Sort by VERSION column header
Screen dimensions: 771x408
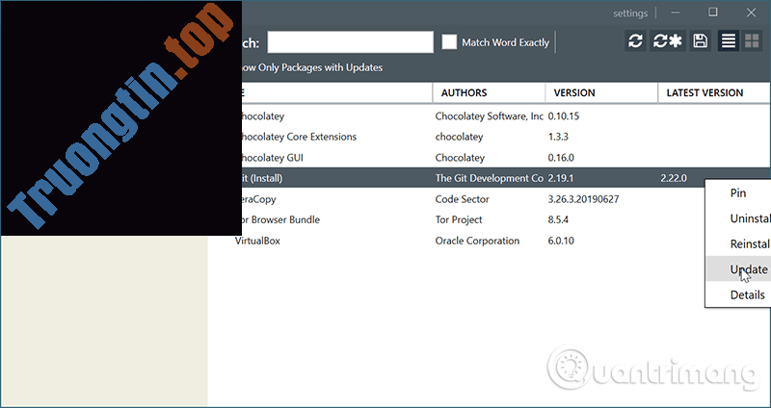tap(601, 92)
